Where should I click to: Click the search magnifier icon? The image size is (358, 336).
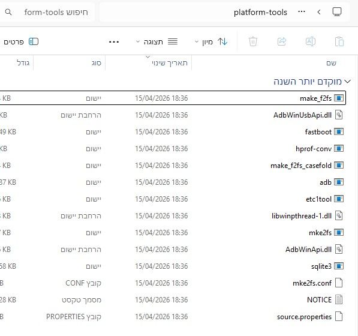point(8,12)
